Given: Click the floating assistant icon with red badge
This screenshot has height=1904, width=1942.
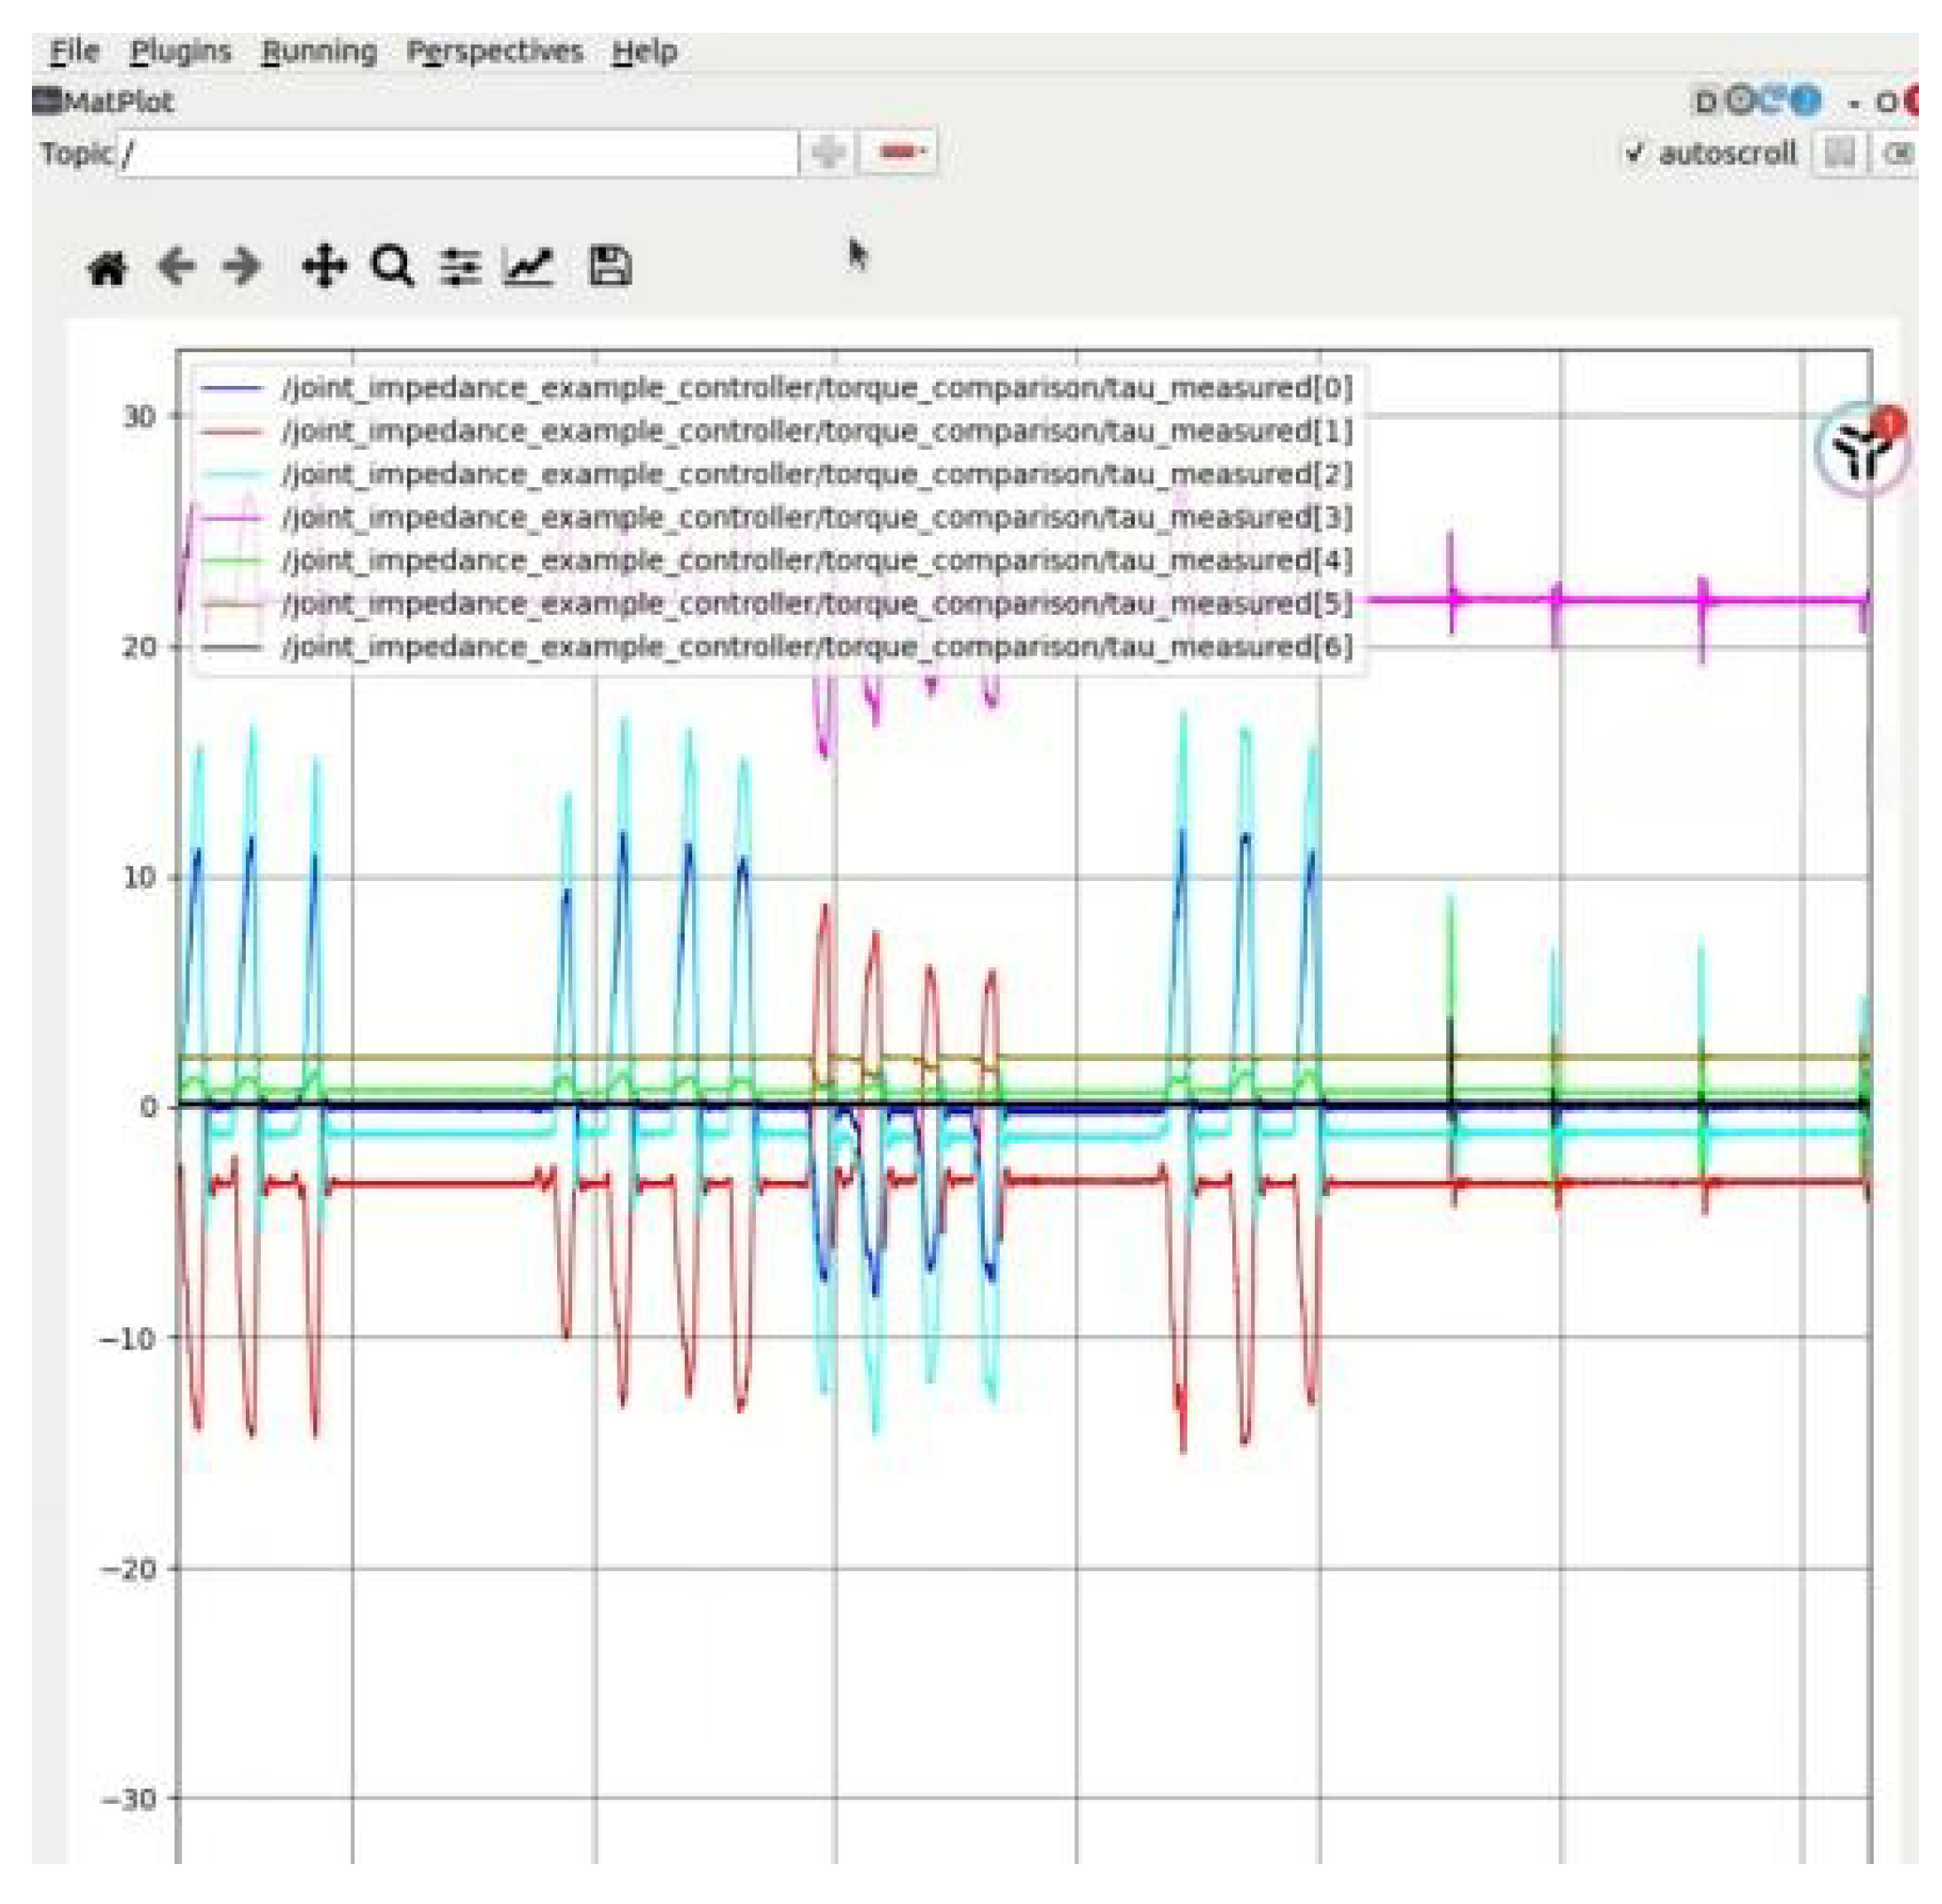Looking at the screenshot, I should (x=1862, y=451).
